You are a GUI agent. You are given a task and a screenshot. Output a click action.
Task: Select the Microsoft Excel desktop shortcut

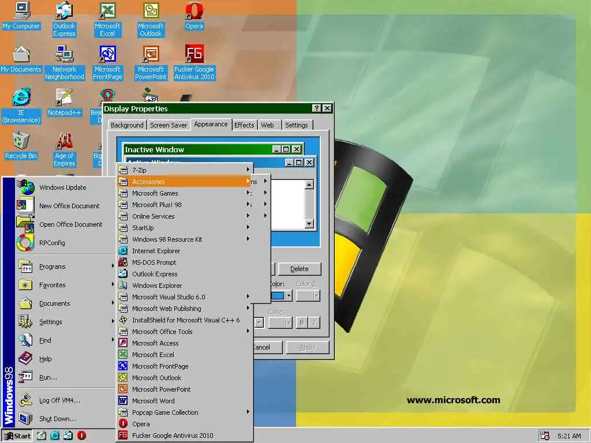(x=107, y=19)
